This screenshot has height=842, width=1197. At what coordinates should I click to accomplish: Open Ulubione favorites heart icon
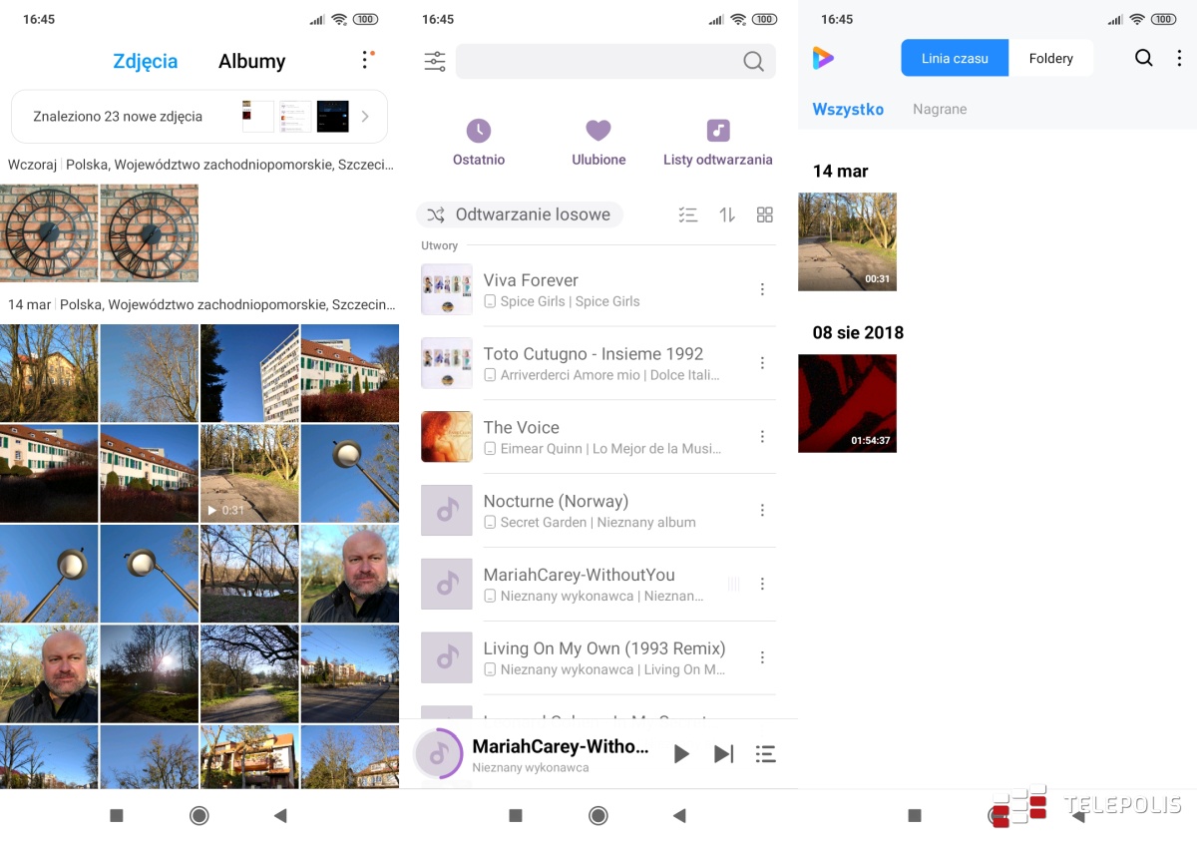click(x=598, y=131)
